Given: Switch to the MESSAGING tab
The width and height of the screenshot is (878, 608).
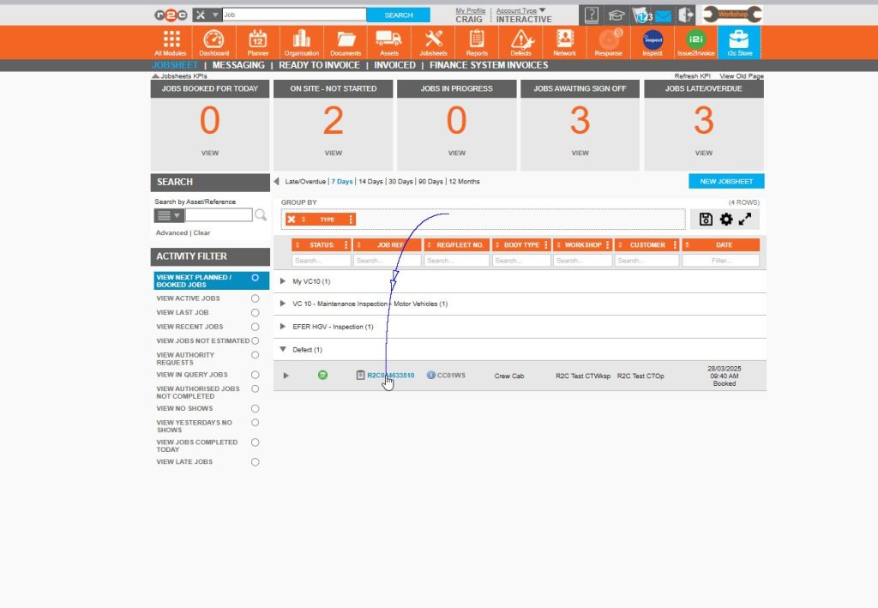Looking at the screenshot, I should coord(238,64).
